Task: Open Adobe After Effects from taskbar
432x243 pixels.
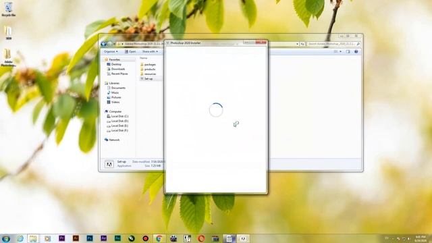Action: pyautogui.click(x=103, y=238)
